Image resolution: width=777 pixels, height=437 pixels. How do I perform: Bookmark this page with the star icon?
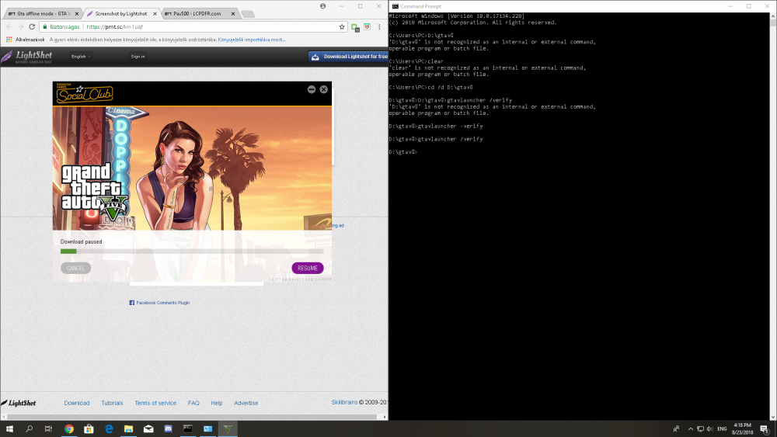pyautogui.click(x=341, y=26)
